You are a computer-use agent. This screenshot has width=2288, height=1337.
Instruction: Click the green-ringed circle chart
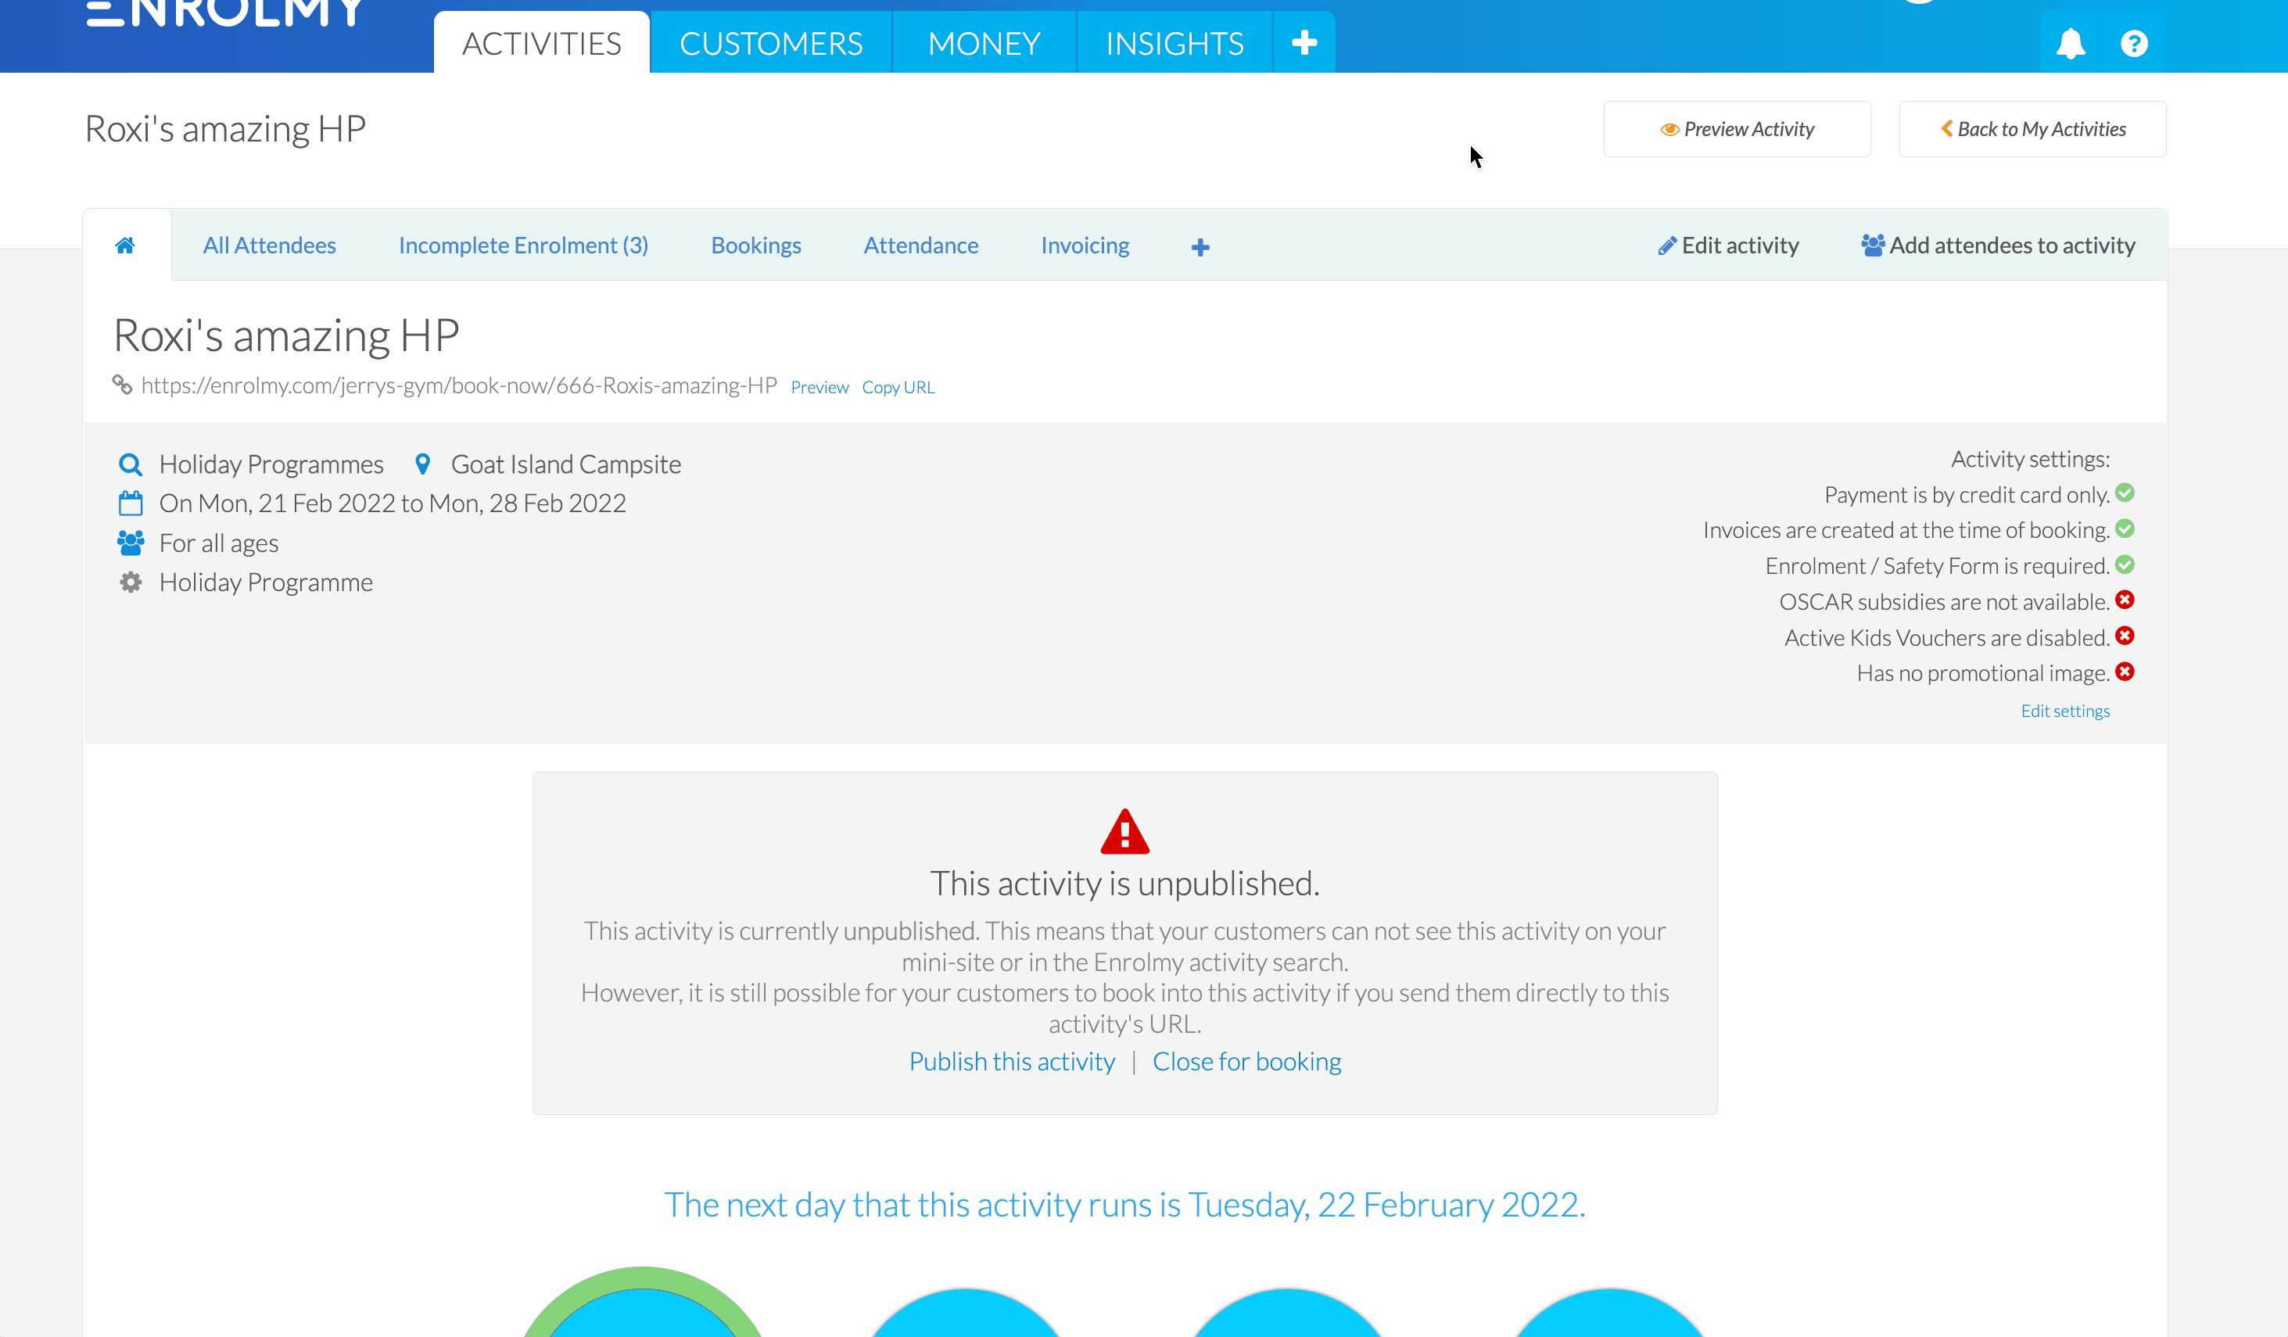[x=643, y=1302]
